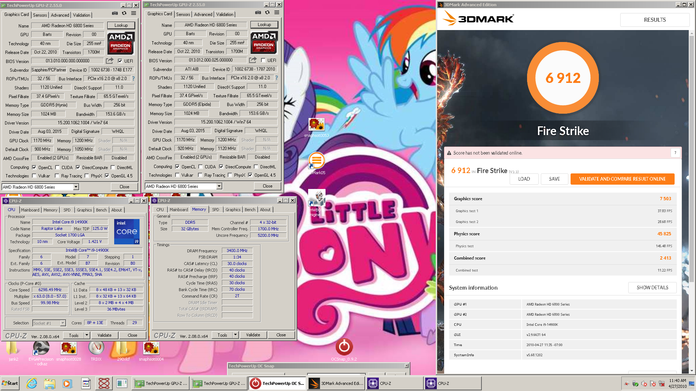Click the screenshot camera icon in right GPU-Z

[258, 12]
